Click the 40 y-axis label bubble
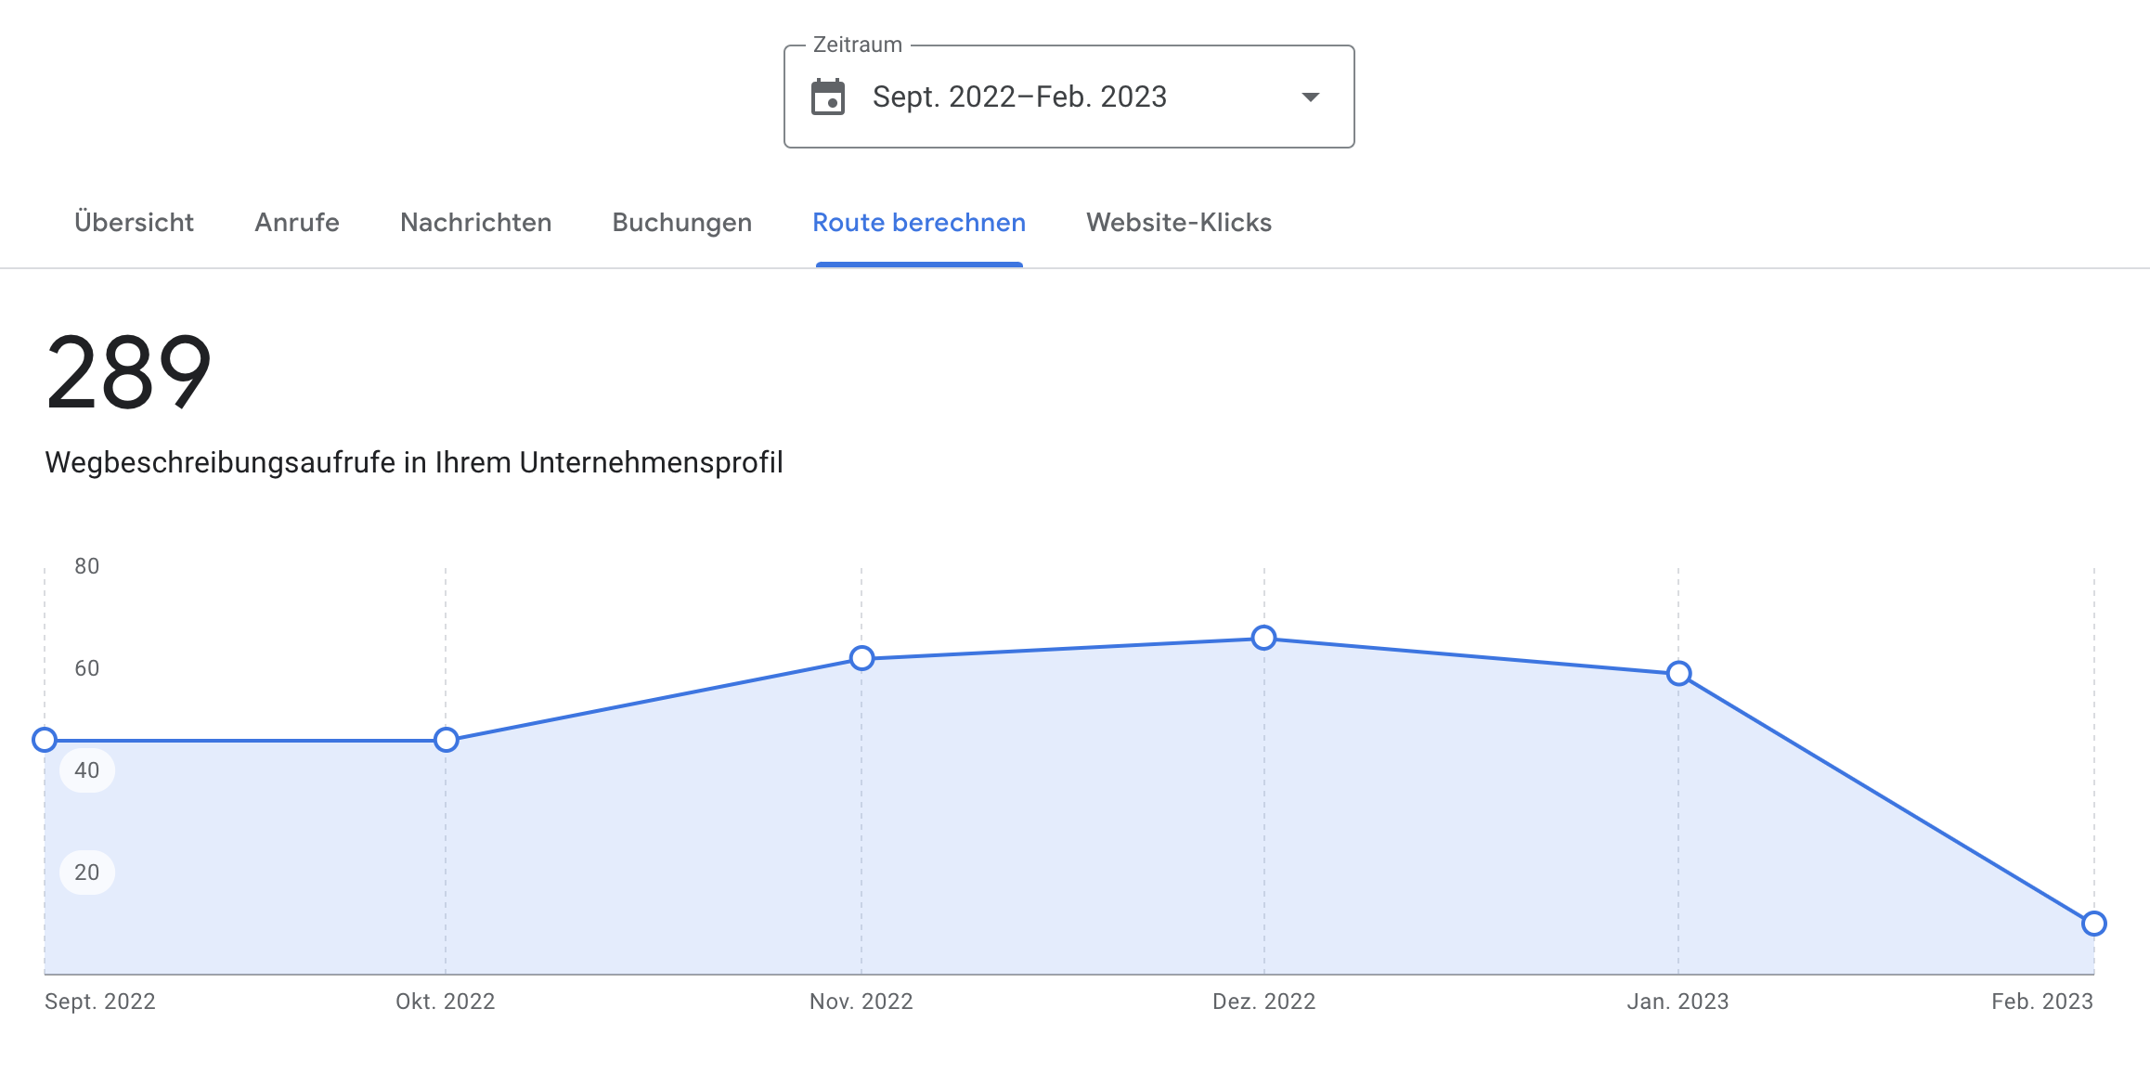The width and height of the screenshot is (2150, 1073). point(87,770)
